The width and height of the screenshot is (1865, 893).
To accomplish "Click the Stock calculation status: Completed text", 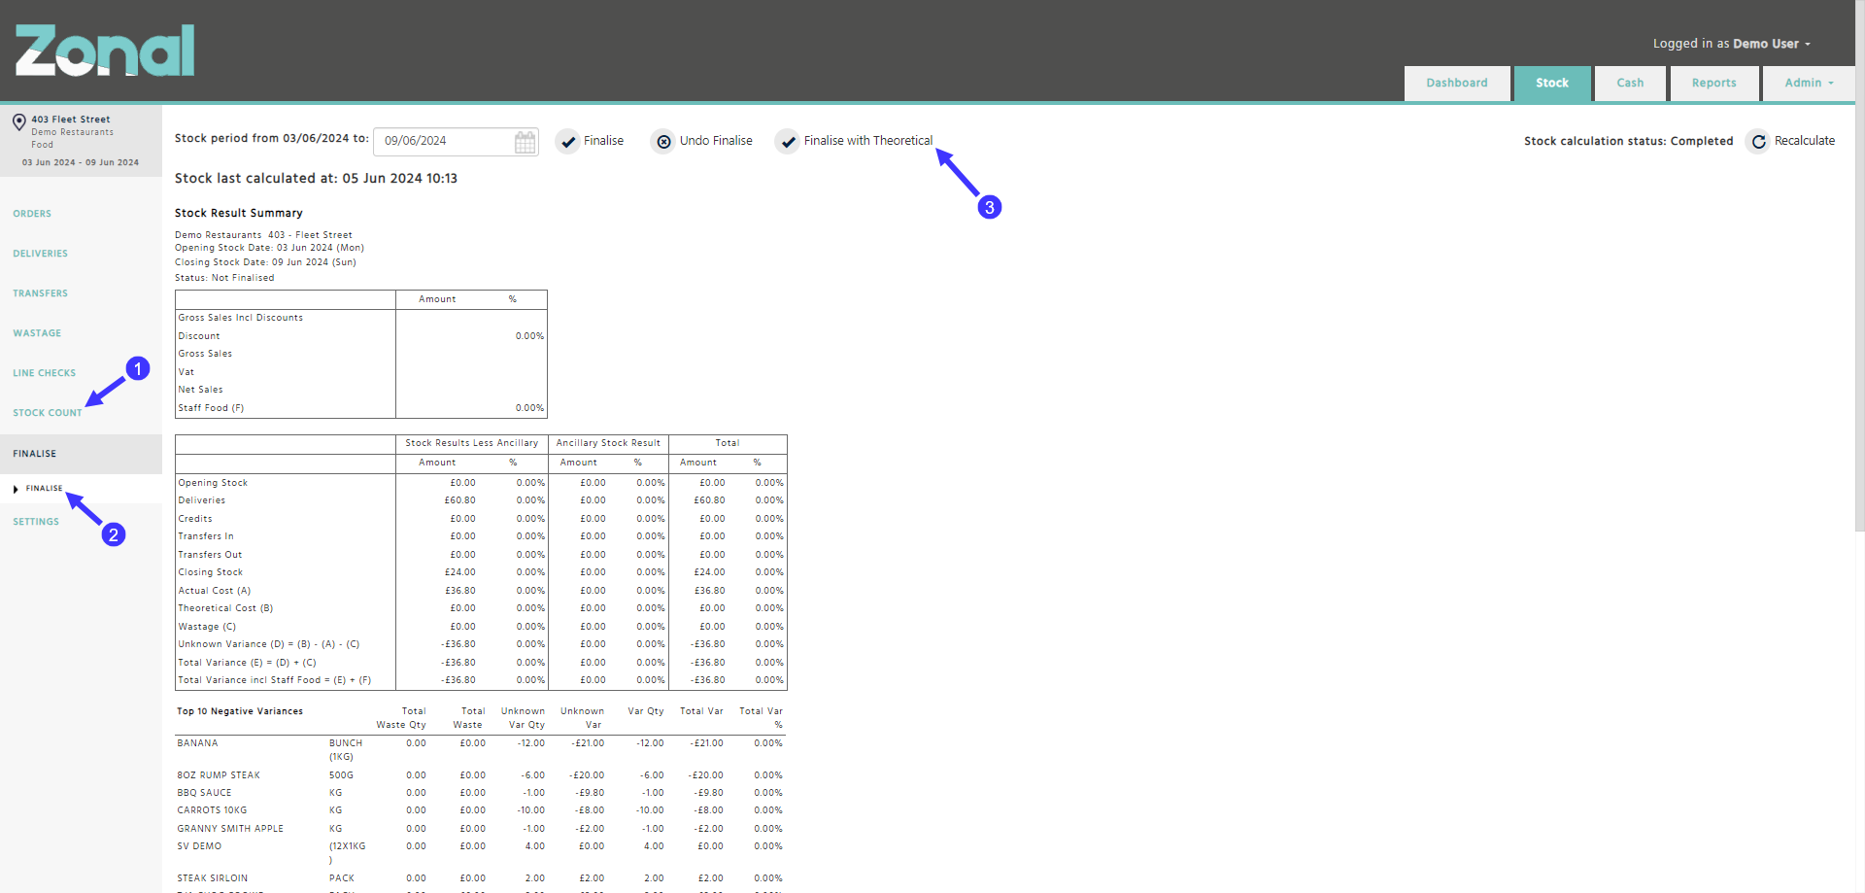I will pos(1628,141).
